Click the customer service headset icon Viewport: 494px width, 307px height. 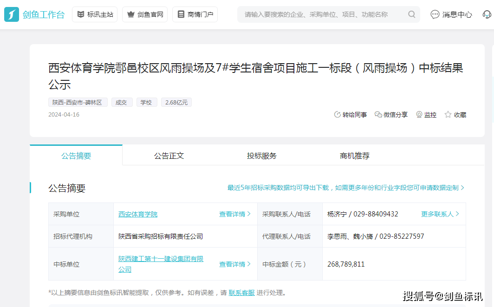tap(487, 14)
